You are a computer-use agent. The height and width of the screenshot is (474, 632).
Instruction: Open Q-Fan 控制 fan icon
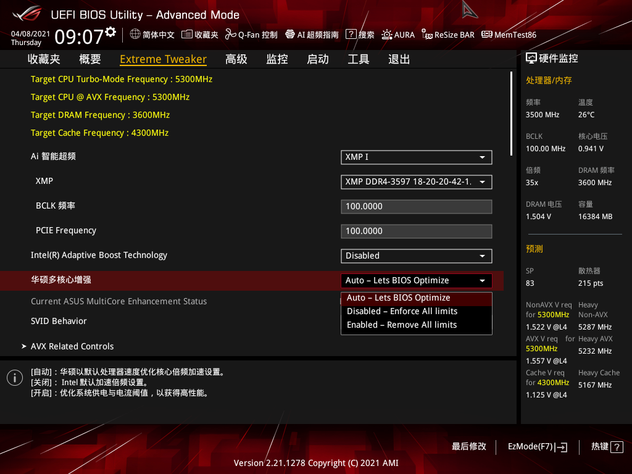point(231,35)
